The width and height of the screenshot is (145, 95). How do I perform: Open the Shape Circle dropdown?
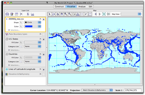click(x=32, y=22)
